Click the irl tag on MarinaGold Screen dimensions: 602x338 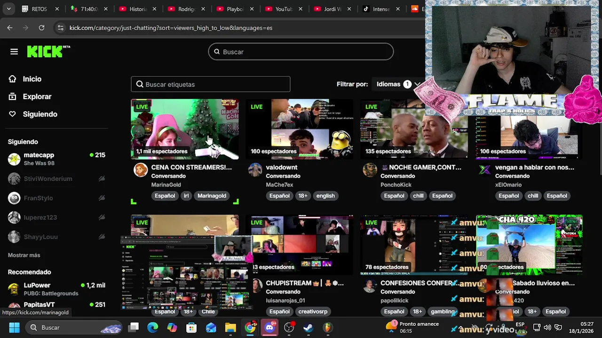186,196
